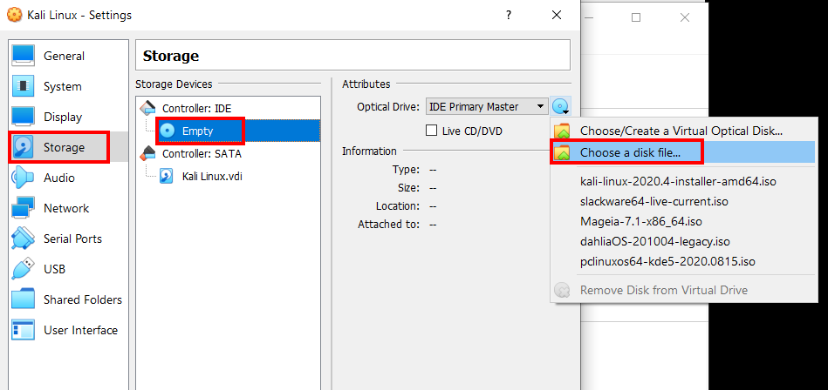
Task: Open the IDE Primary Master dropdown
Action: 487,106
